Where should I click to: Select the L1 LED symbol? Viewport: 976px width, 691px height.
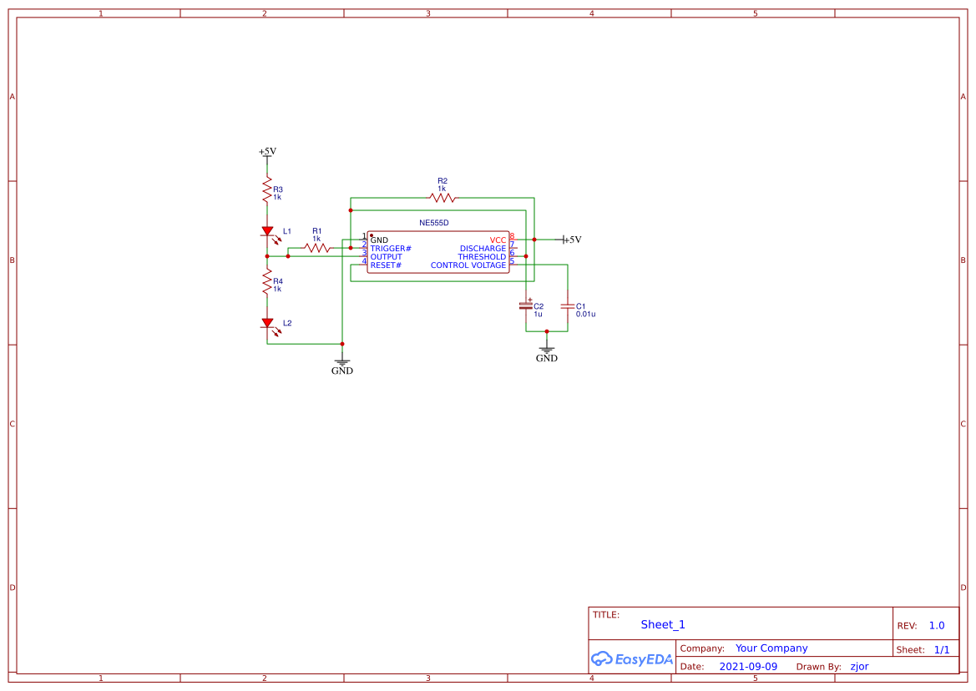[x=268, y=232]
